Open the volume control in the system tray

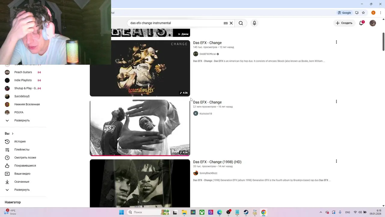pyautogui.click(x=360, y=212)
